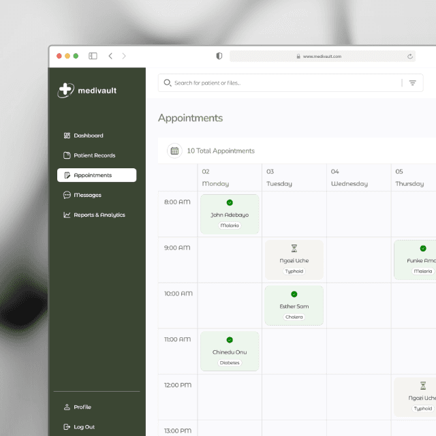Open Chinedu Onu's appointment card
The height and width of the screenshot is (436, 436).
230,352
